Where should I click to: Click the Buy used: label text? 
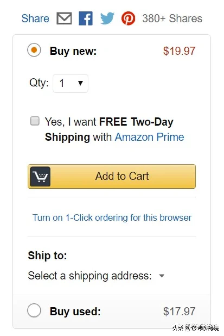[75, 311]
